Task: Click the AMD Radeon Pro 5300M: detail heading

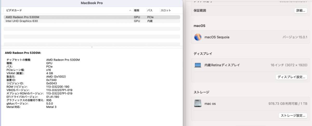Action: [23, 53]
